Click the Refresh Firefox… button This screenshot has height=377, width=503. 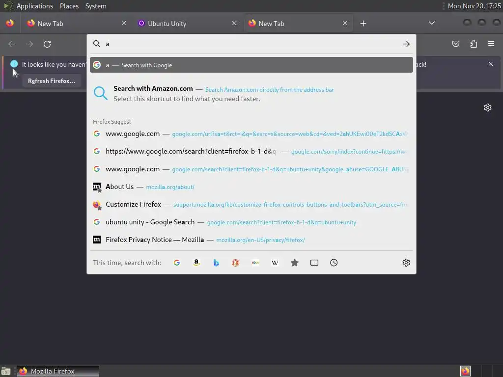pos(51,81)
